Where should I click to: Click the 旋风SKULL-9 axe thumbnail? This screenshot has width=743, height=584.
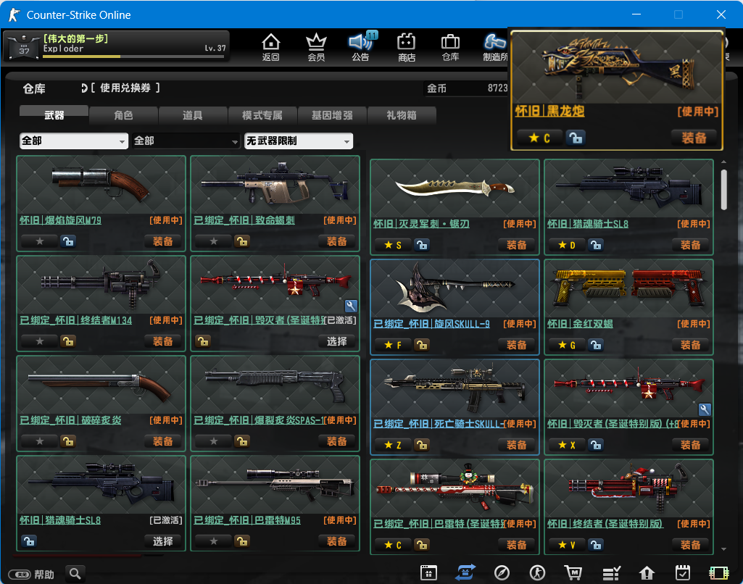pos(454,288)
